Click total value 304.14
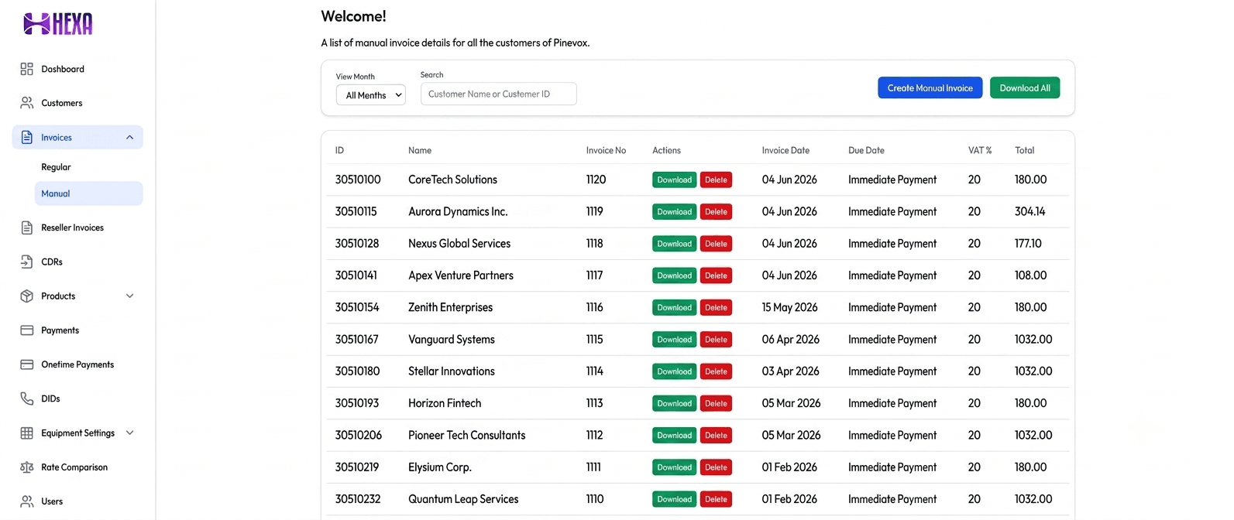Screen dimensions: 1234x520 pyautogui.click(x=1029, y=211)
